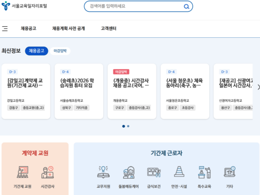Open the 고객센터 menu item
Viewport: 260px width, 195px height.
[109, 28]
